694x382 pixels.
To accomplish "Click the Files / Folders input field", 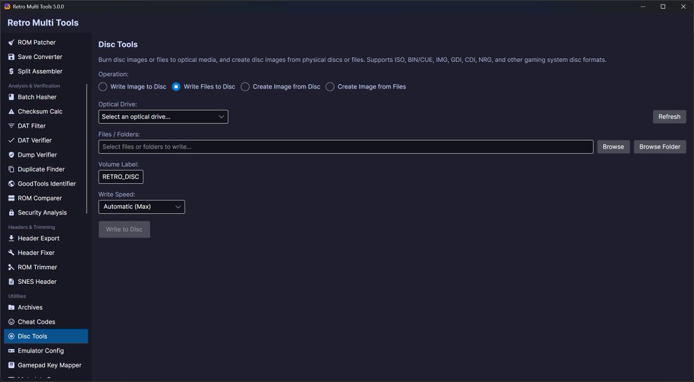I will (346, 146).
